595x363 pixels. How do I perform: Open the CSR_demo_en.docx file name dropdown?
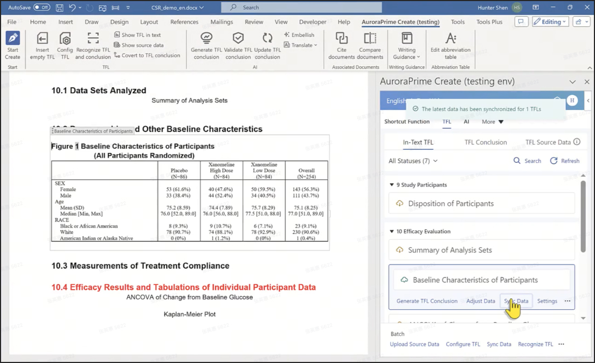tap(177, 7)
